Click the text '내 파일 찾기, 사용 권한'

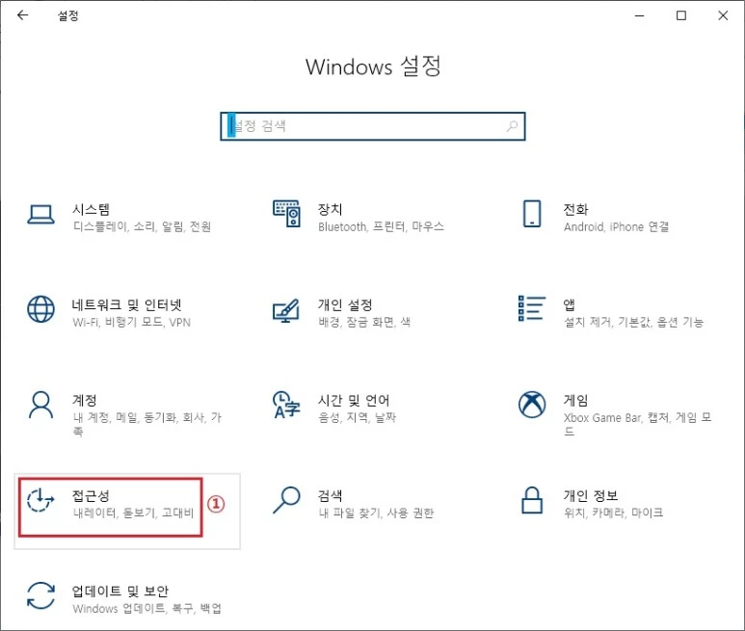click(376, 513)
